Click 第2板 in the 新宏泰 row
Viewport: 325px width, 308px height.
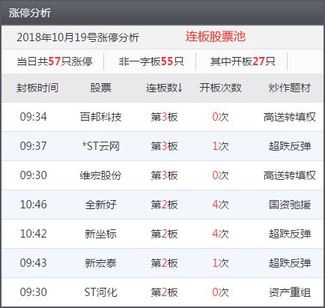point(164,263)
